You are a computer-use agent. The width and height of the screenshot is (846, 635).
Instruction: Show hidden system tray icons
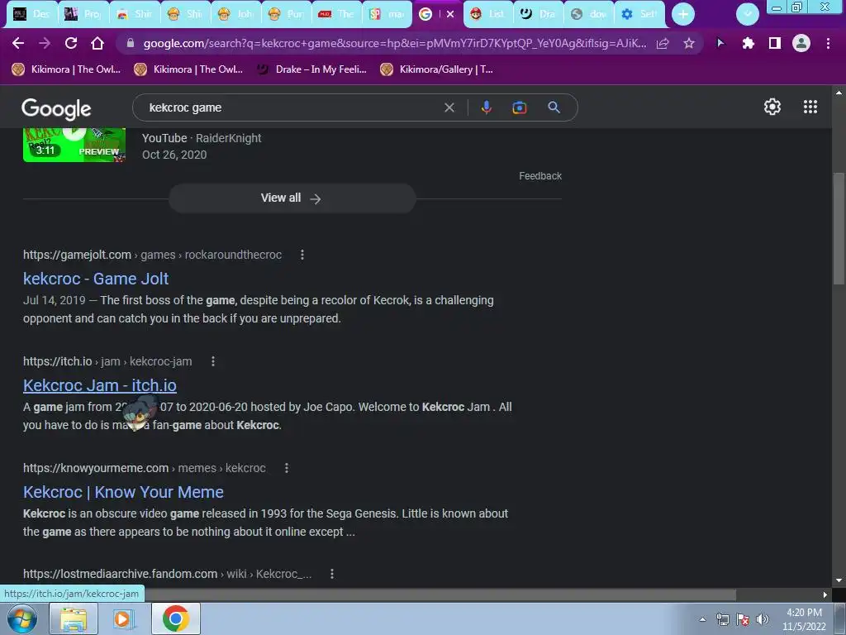[702, 619]
